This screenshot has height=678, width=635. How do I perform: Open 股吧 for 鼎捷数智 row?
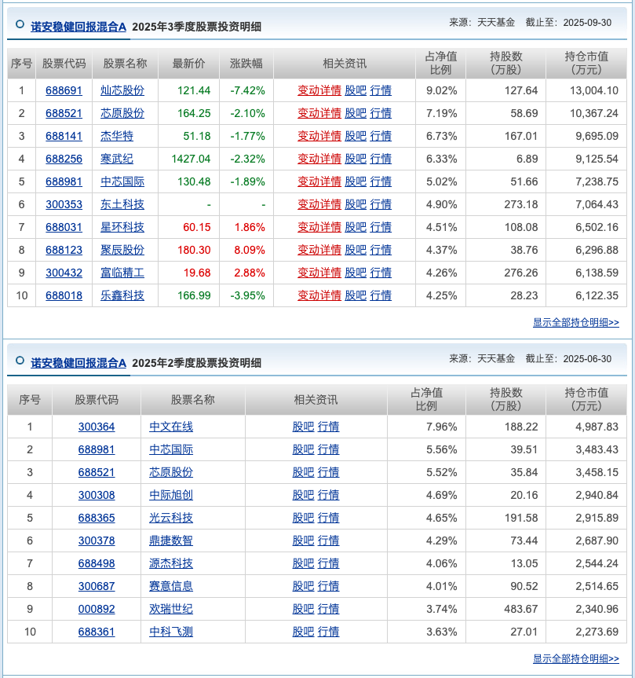point(303,541)
